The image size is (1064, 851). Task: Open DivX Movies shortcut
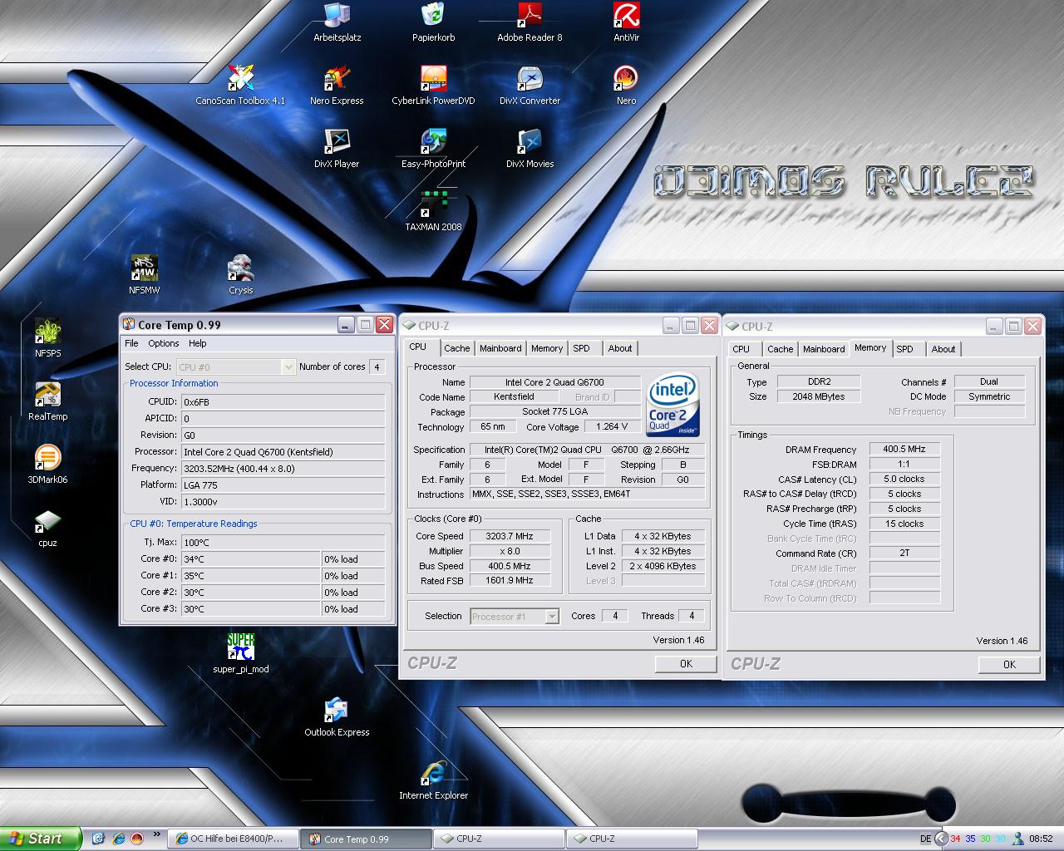click(530, 149)
